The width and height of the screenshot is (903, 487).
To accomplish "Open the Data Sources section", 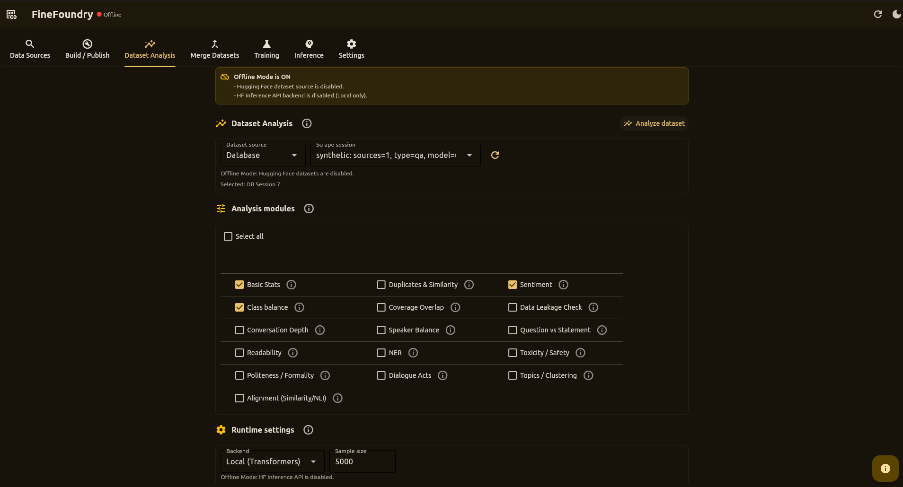I will [x=30, y=49].
